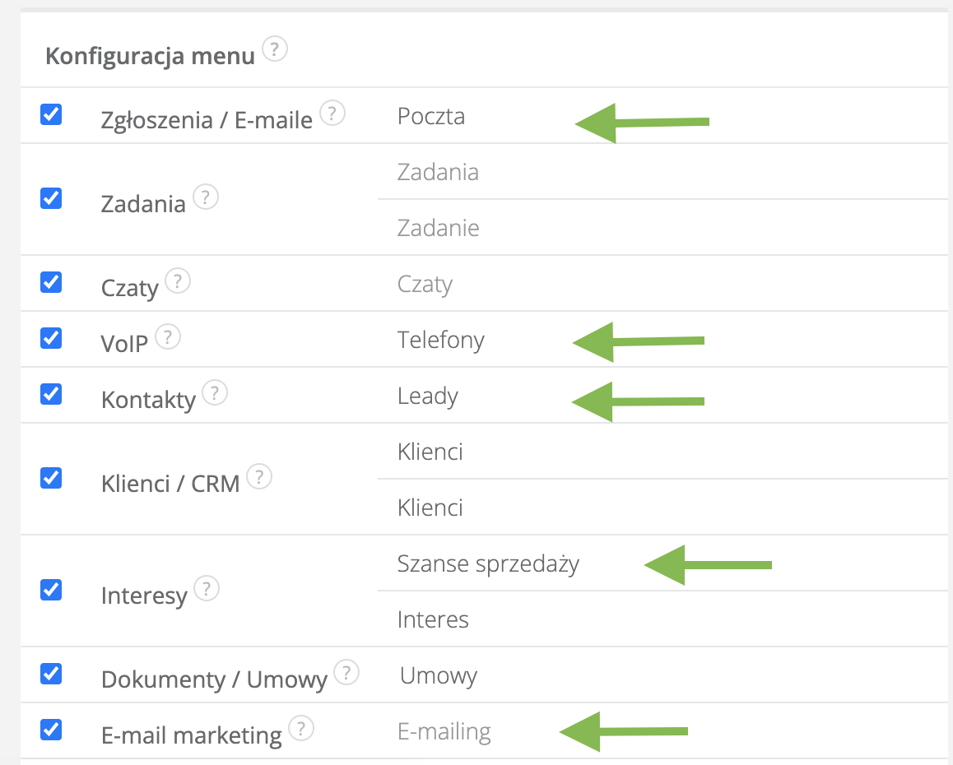Image resolution: width=953 pixels, height=765 pixels.
Task: Open help tooltip for Czaty
Action: pyautogui.click(x=178, y=281)
